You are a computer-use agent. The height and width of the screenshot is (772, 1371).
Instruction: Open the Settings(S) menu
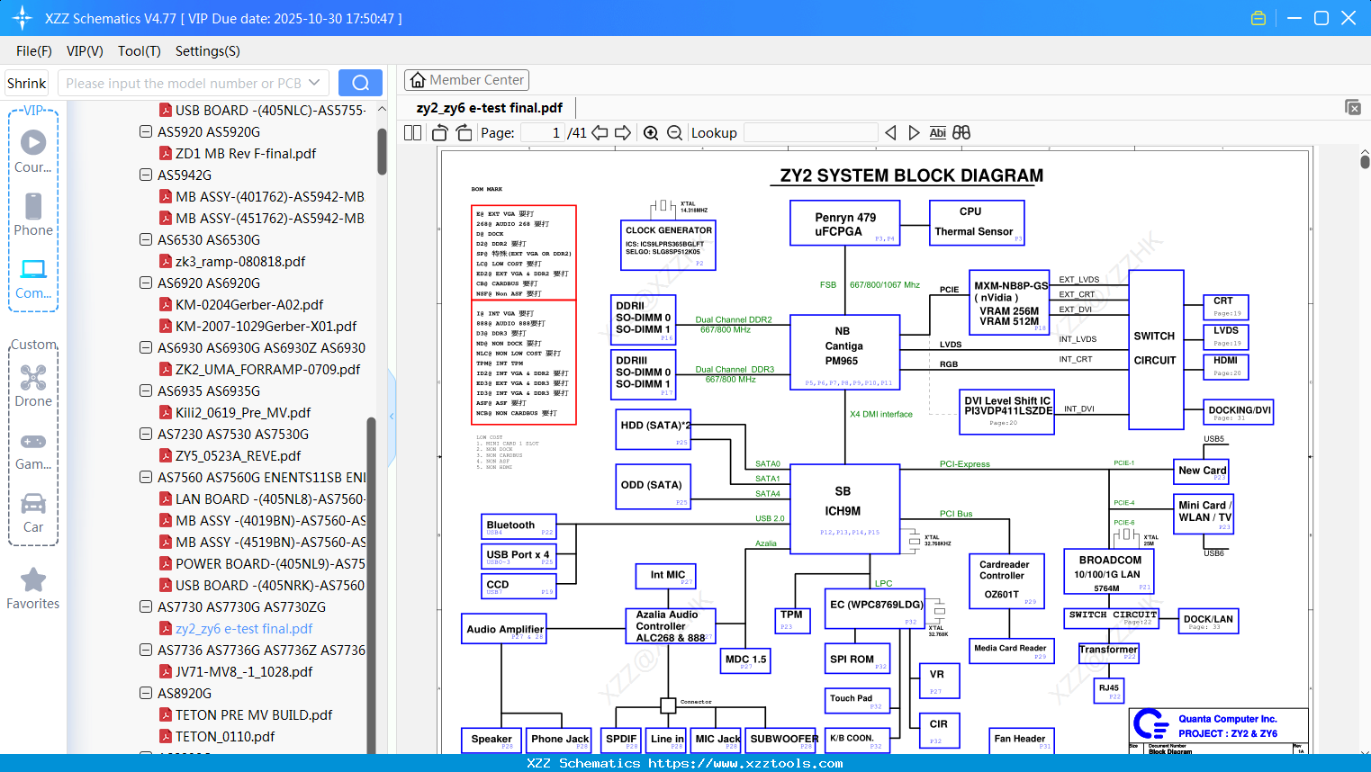point(208,51)
